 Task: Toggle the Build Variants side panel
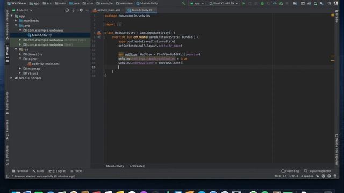(x=7, y=102)
